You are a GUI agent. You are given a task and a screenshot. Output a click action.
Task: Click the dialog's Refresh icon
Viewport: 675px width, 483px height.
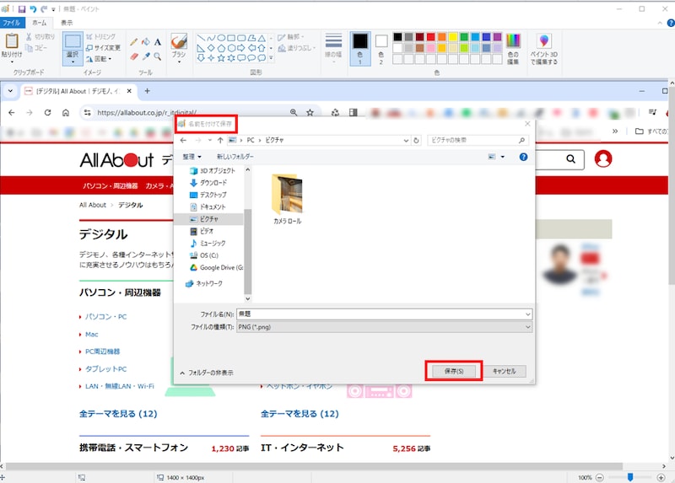click(416, 140)
